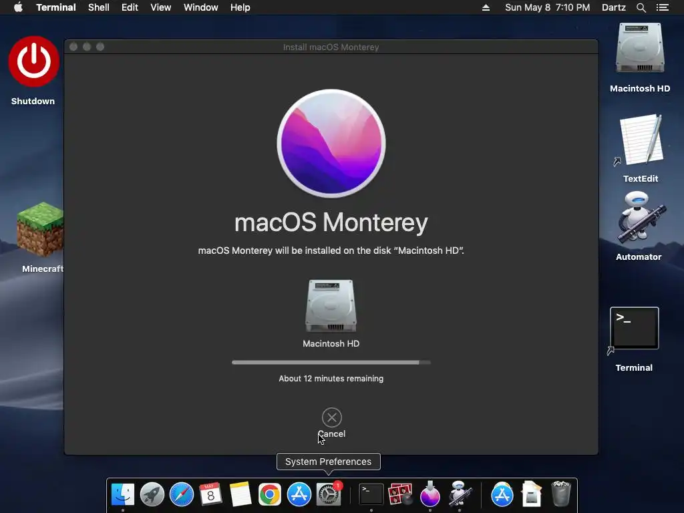Open Safari from the Dock

pyautogui.click(x=182, y=494)
